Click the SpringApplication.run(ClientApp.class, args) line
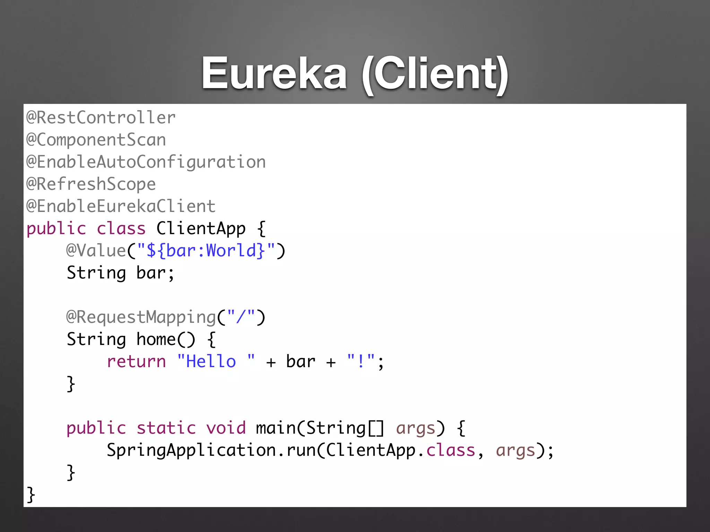 (330, 451)
